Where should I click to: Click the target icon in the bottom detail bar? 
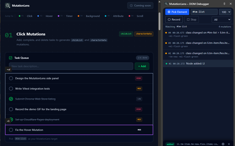point(223,144)
